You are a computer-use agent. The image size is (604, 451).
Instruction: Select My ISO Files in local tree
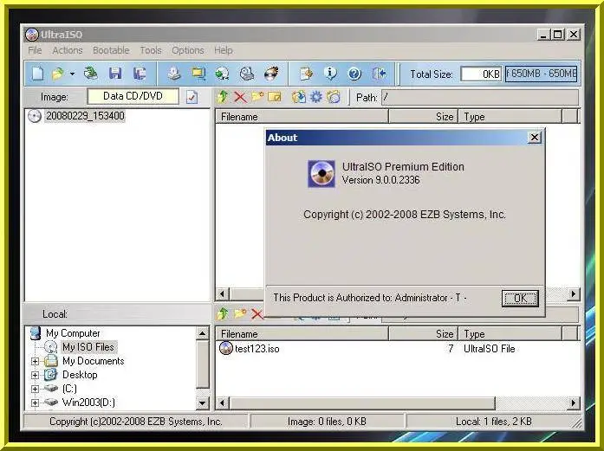[88, 347]
